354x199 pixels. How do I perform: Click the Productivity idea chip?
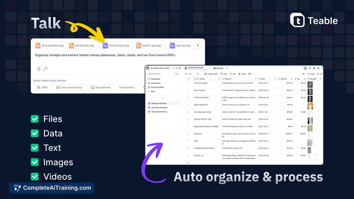(126, 87)
